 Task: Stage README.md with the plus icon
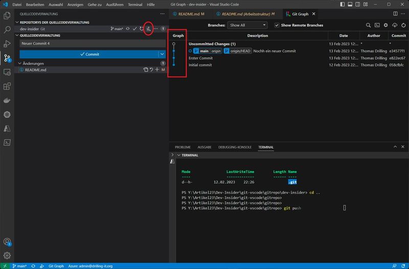(157, 70)
